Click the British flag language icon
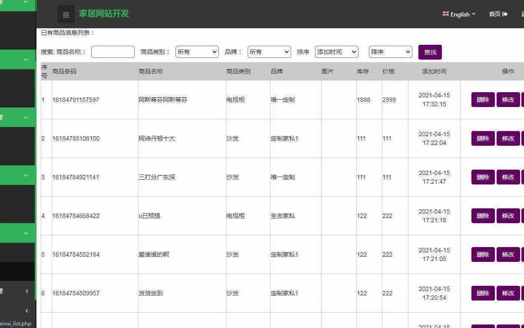This screenshot has height=328, width=524. 446,13
